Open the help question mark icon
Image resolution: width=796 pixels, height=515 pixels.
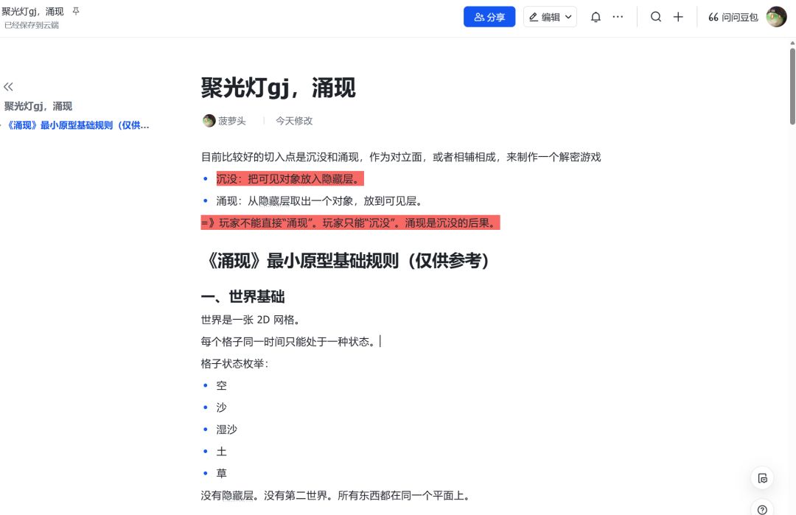click(762, 509)
